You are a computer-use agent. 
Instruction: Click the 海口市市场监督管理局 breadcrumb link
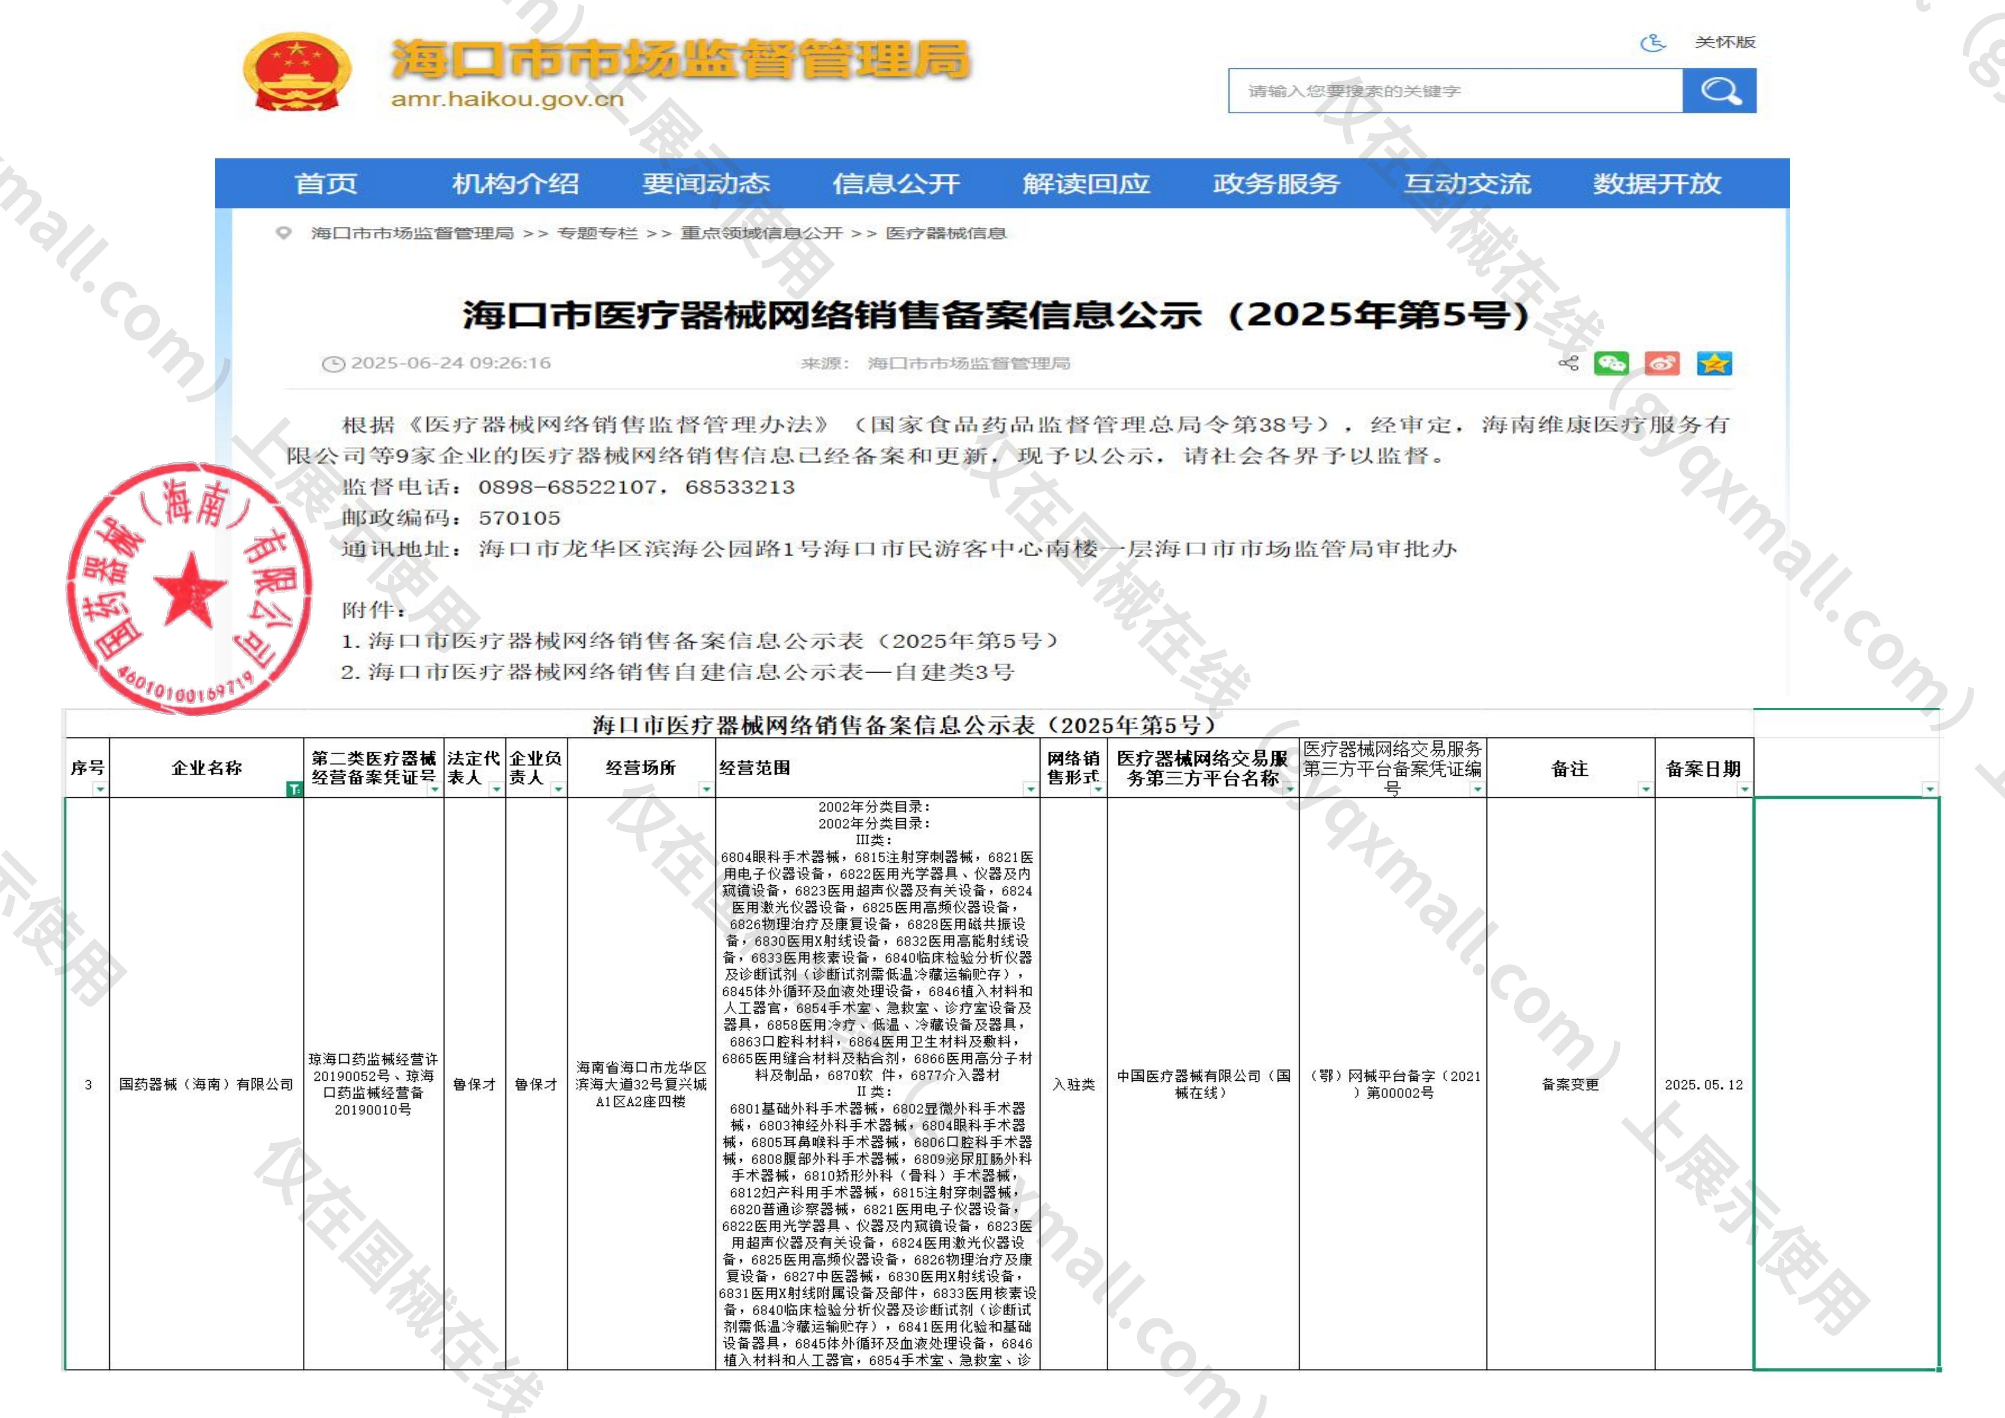point(412,233)
